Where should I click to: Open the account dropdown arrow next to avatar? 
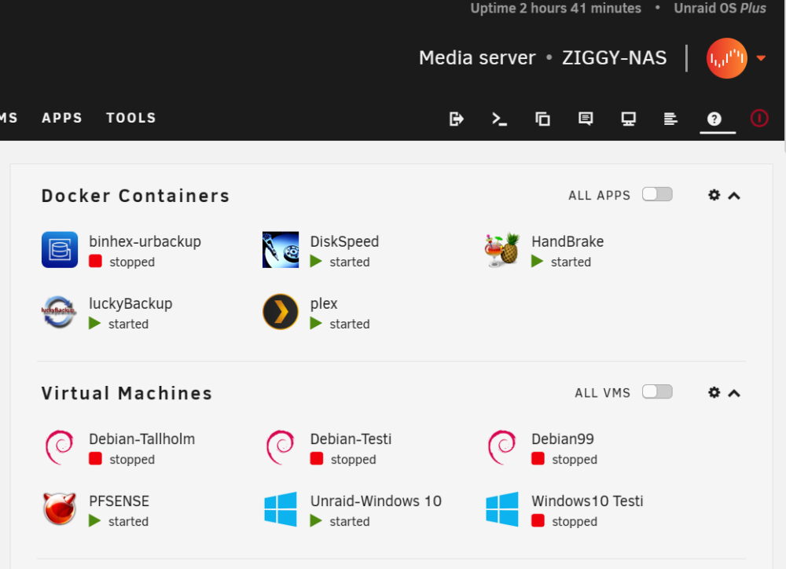[x=761, y=58]
